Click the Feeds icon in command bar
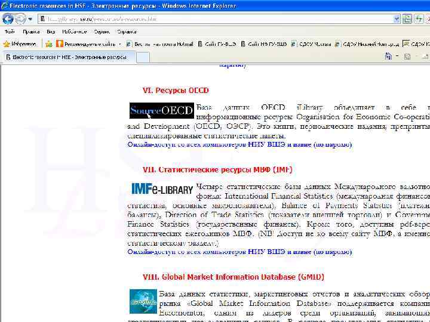 [x=407, y=57]
